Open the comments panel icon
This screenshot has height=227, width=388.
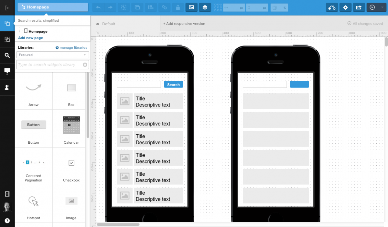coord(7,71)
